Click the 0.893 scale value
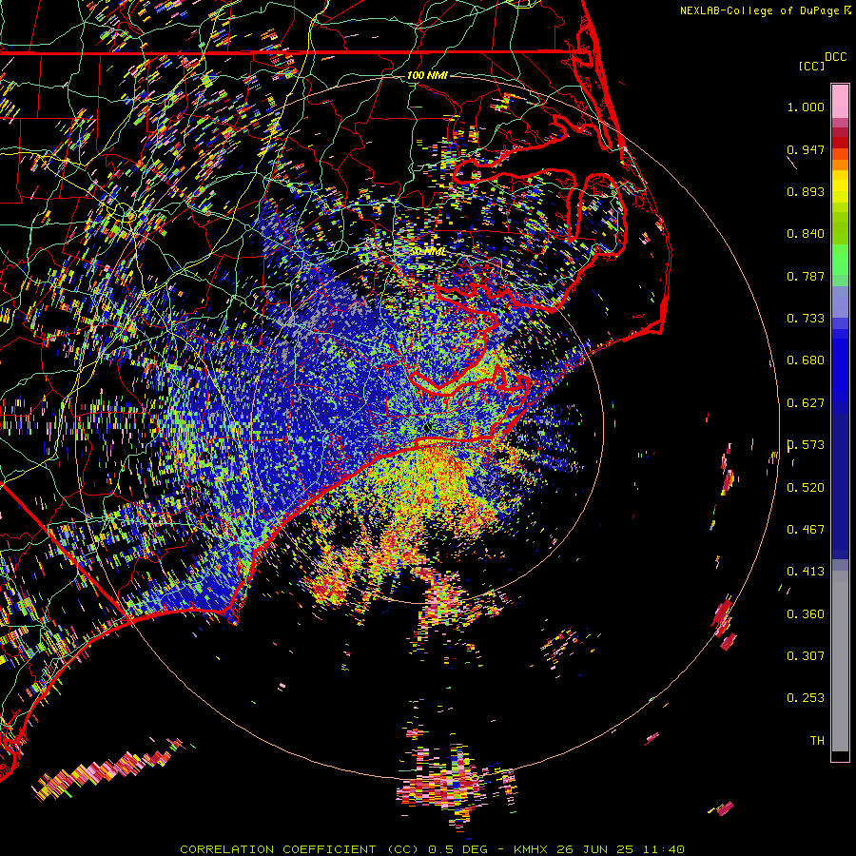This screenshot has width=856, height=856. (806, 191)
